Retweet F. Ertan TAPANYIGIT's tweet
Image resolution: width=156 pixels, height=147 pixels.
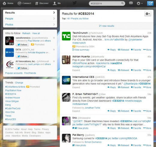(123, 111)
